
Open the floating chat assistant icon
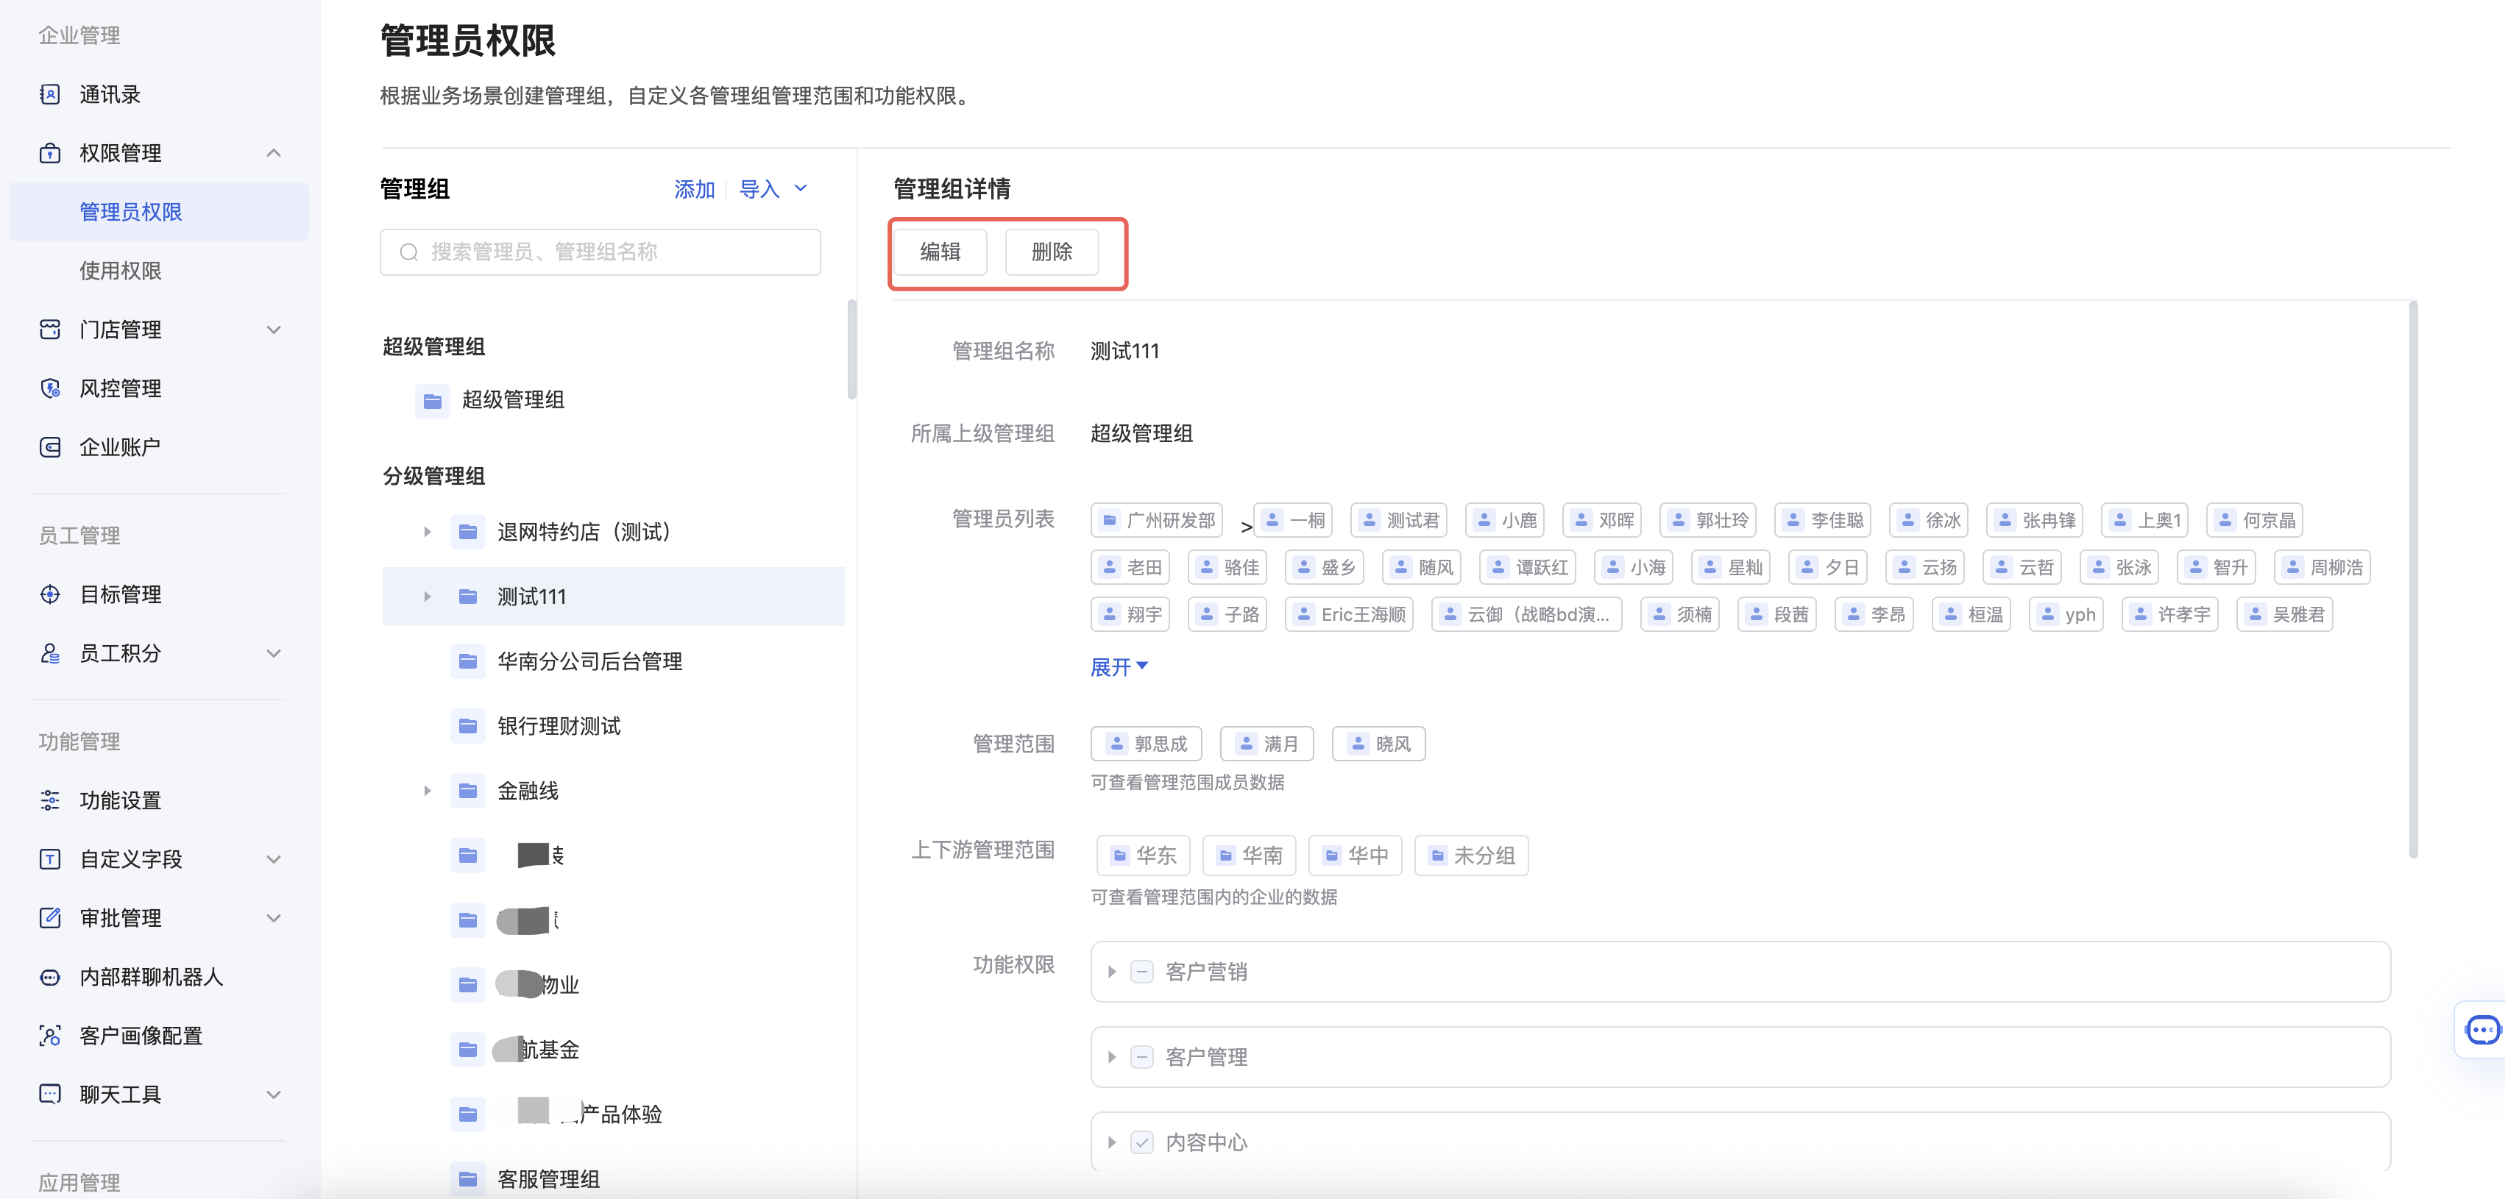[x=2483, y=1030]
